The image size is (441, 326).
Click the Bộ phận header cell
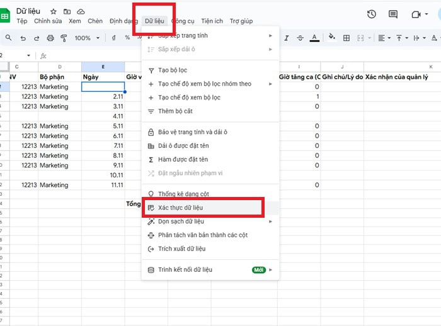pos(60,77)
